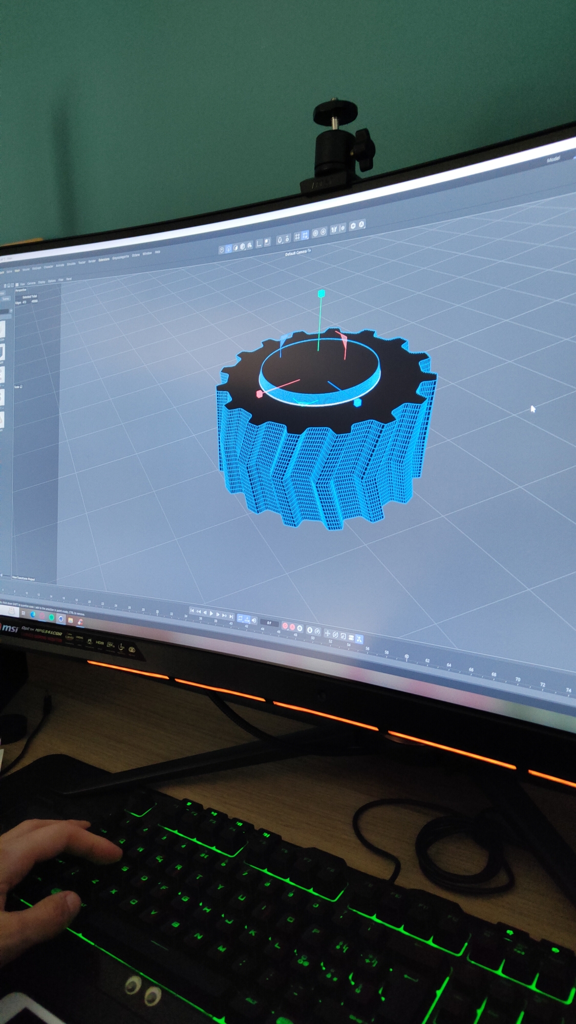Image resolution: width=576 pixels, height=1024 pixels.
Task: Open the viewport Cameras menu
Action: (31, 283)
